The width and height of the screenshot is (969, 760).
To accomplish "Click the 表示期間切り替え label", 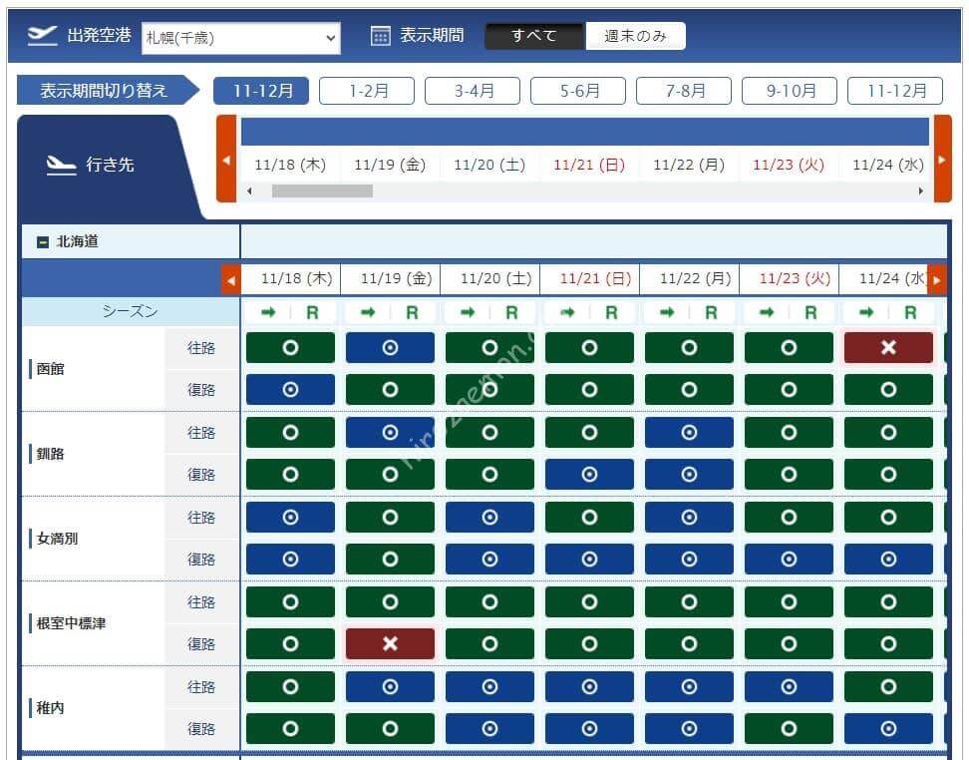I will click(104, 91).
